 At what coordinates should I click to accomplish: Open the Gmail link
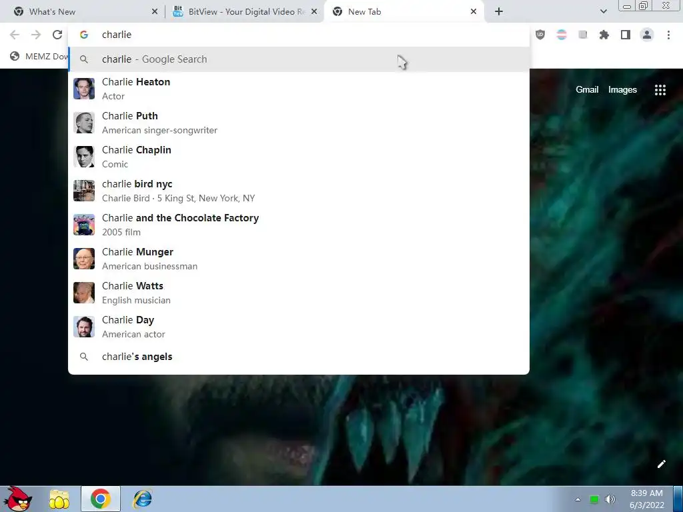(587, 90)
